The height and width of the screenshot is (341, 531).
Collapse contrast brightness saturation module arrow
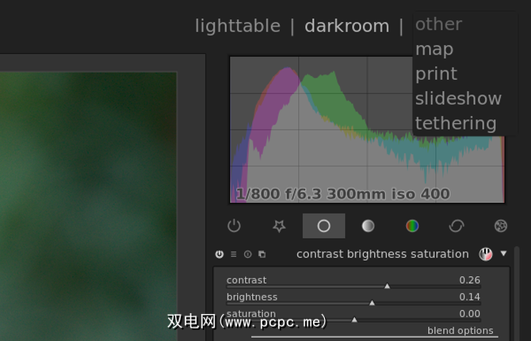pyautogui.click(x=503, y=254)
